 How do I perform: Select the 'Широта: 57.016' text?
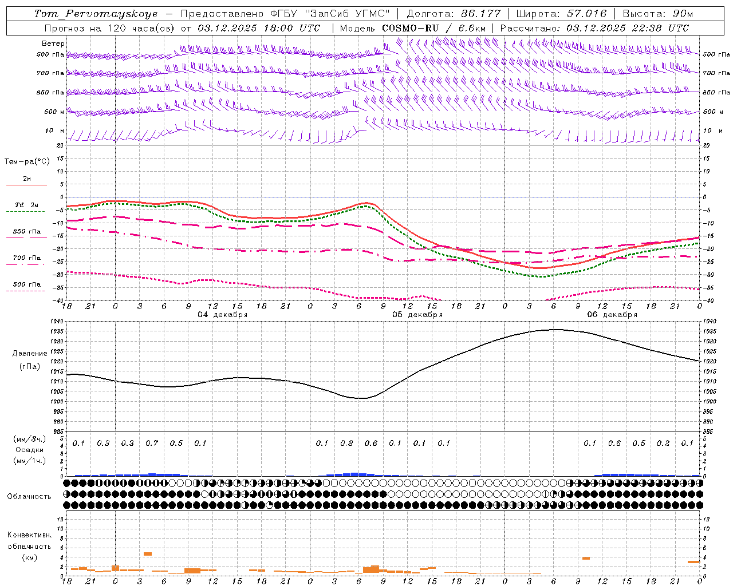562,14
